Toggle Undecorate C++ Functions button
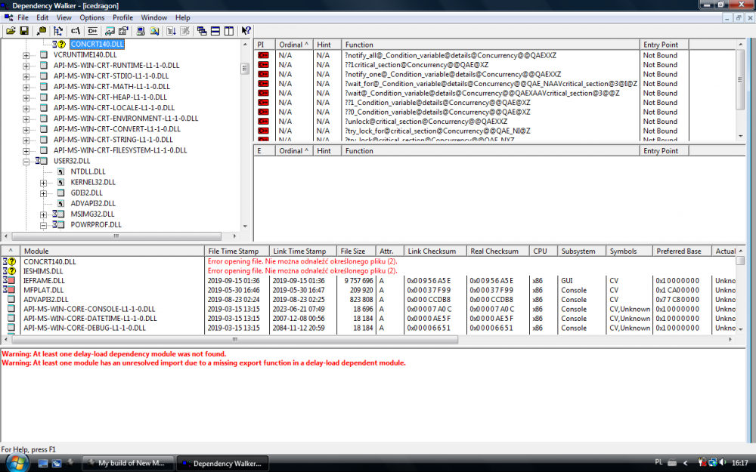This screenshot has height=472, width=756. 92,31
